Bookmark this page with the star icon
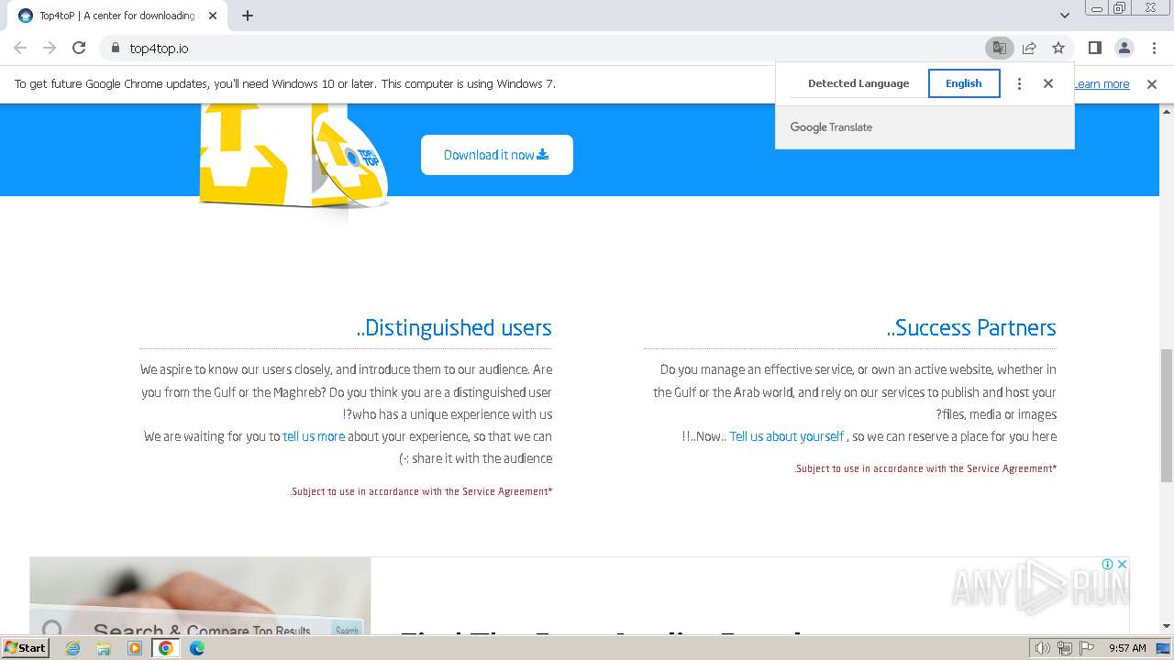The width and height of the screenshot is (1174, 660). pyautogui.click(x=1058, y=48)
